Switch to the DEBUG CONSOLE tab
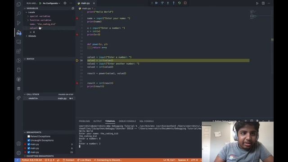Image resolution: width=288 pixels, height=162 pixels. 127,121
